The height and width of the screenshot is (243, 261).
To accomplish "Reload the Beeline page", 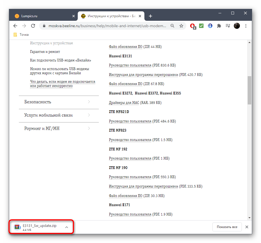I will pyautogui.click(x=33, y=26).
